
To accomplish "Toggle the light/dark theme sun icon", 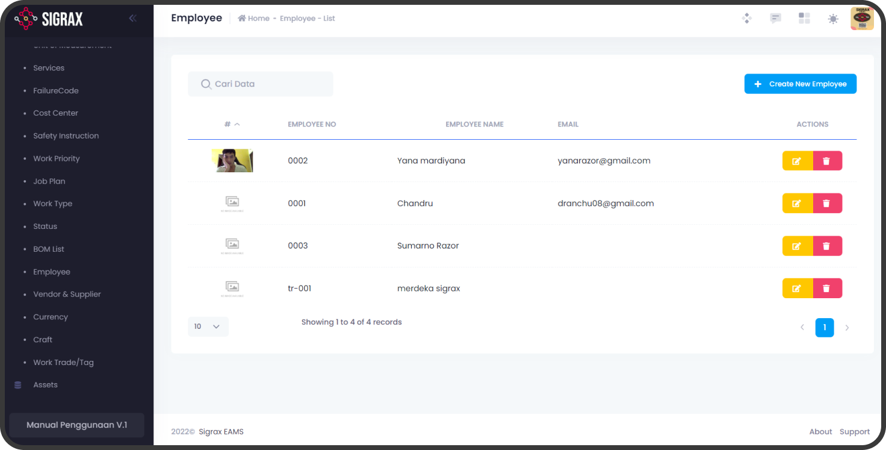I will click(x=833, y=19).
